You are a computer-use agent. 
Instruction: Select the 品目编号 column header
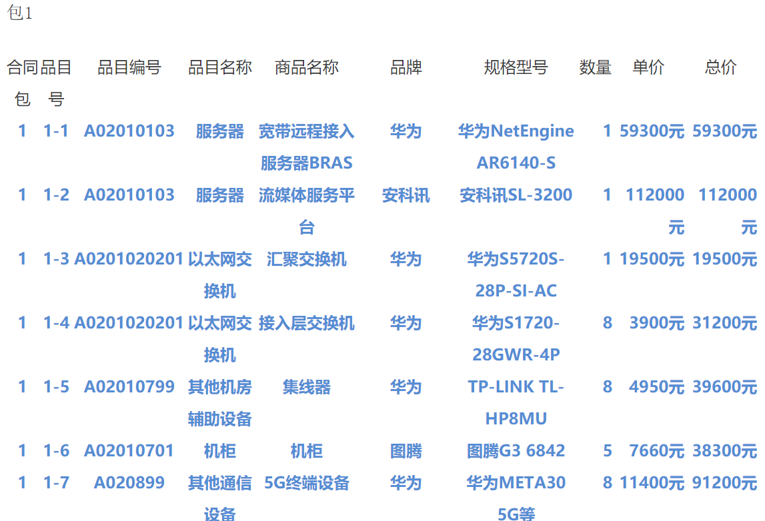(x=129, y=67)
